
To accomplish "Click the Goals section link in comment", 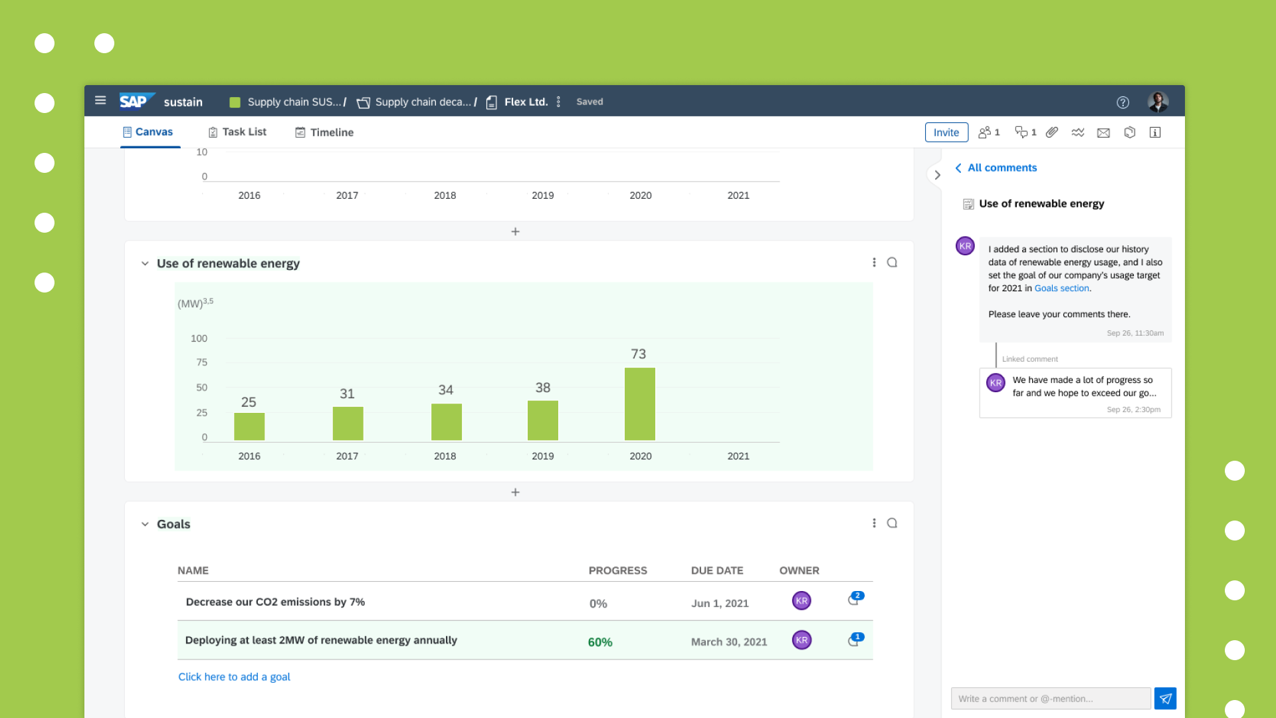I will 1061,288.
